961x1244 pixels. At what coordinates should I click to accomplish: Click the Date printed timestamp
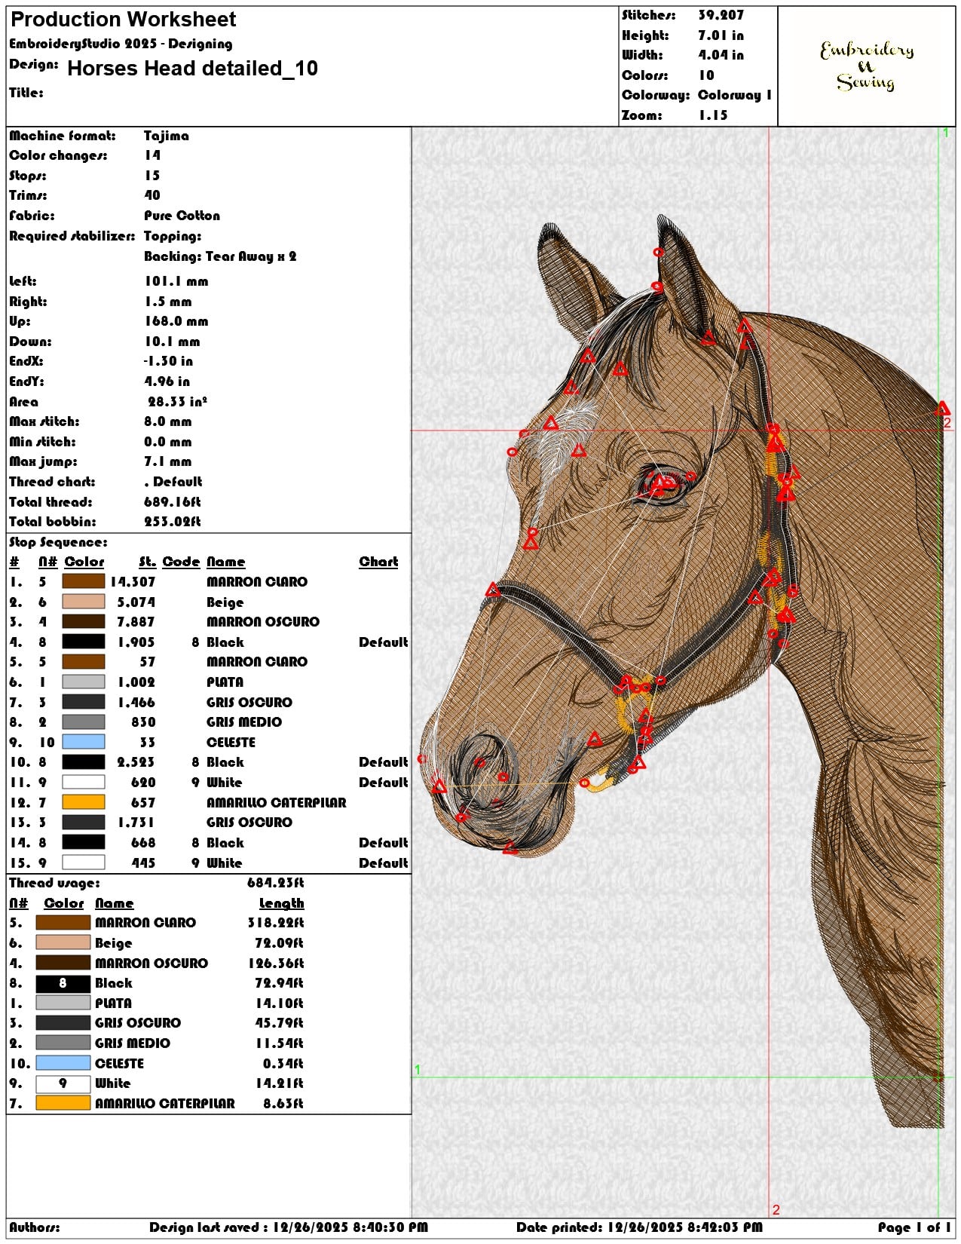coord(639,1227)
